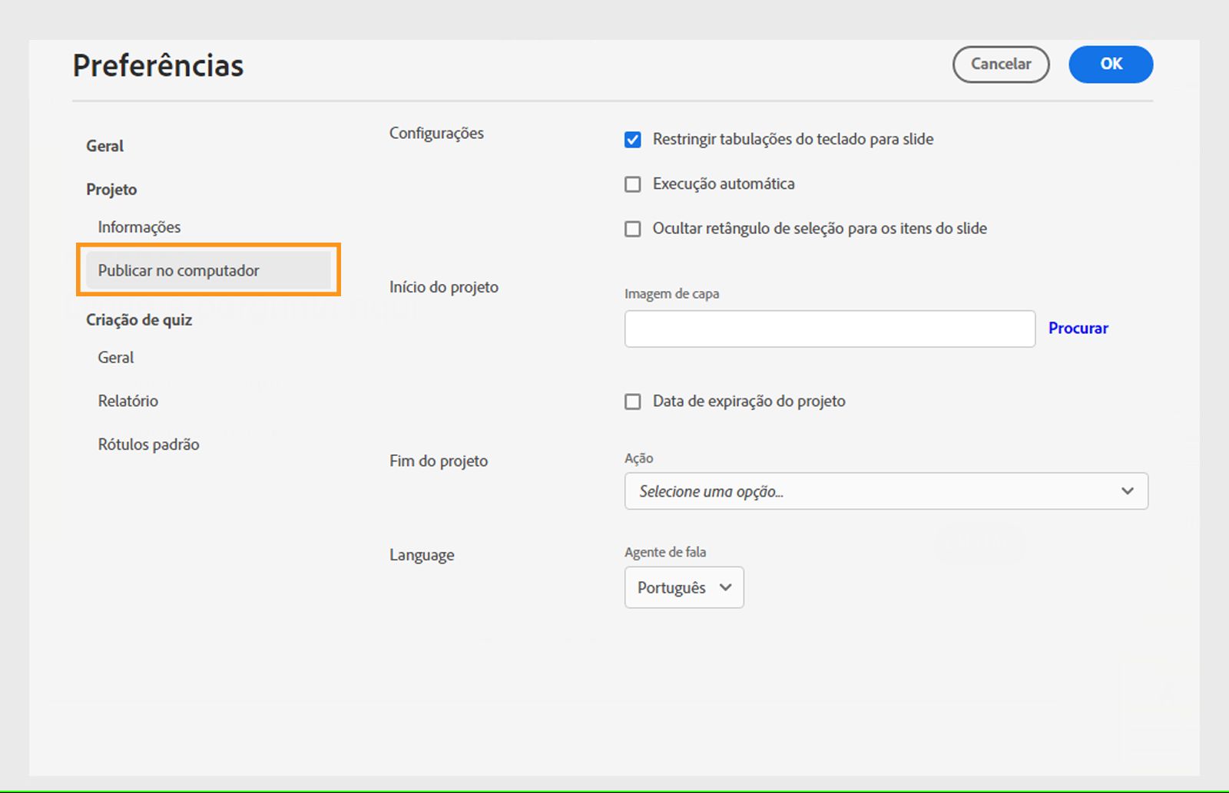This screenshot has height=793, width=1229.
Task: Select the Projeto category in sidebar
Action: tap(112, 190)
